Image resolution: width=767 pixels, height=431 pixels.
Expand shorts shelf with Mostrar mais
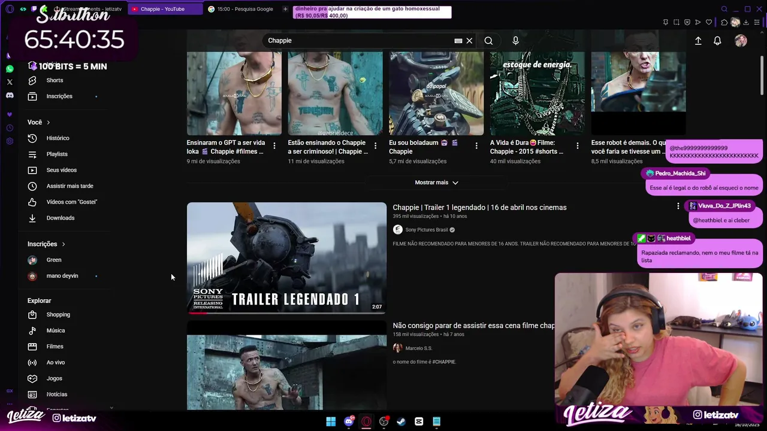(x=436, y=183)
